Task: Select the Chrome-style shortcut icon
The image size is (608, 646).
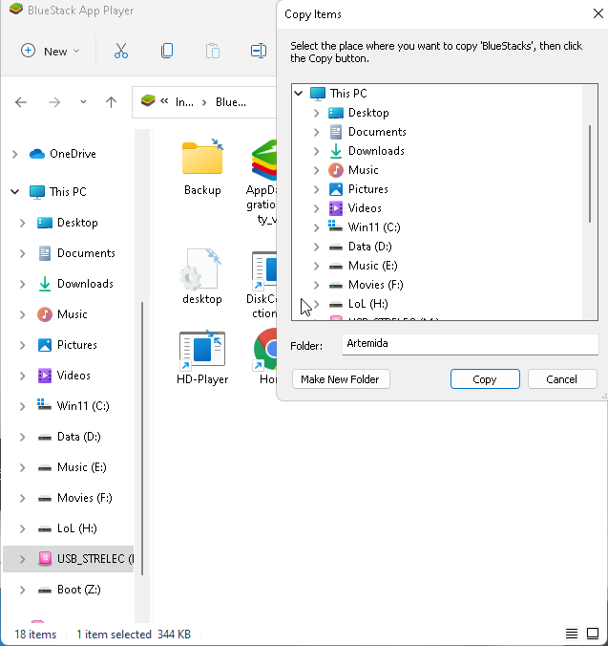Action: point(265,350)
